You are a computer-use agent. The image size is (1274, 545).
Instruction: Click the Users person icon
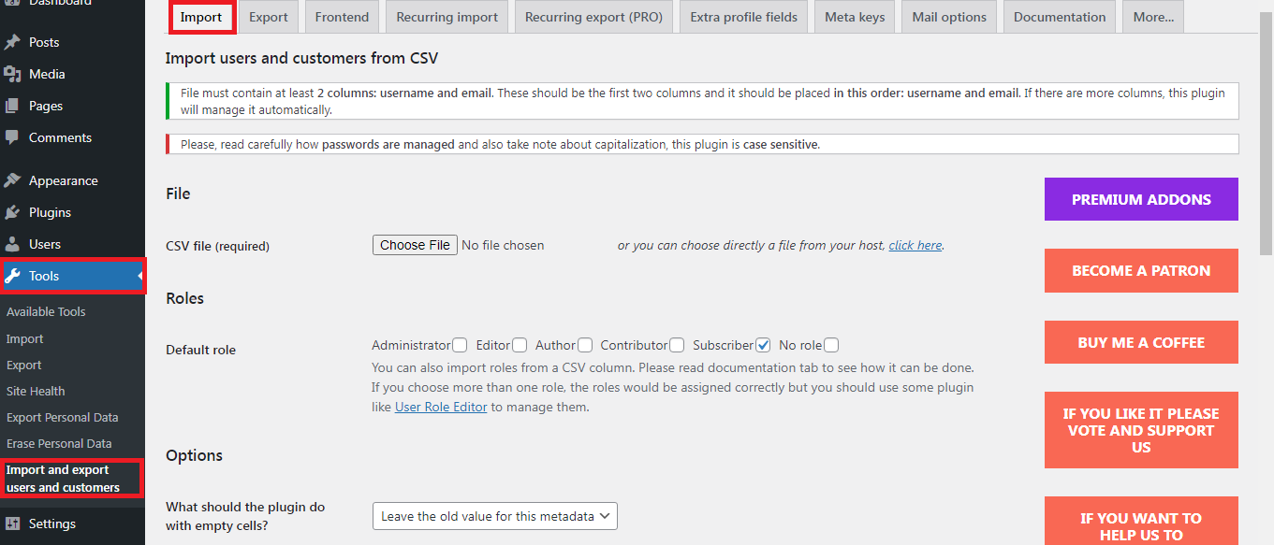coord(12,244)
